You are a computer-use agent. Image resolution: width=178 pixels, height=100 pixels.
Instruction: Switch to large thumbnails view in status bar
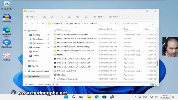(156, 84)
